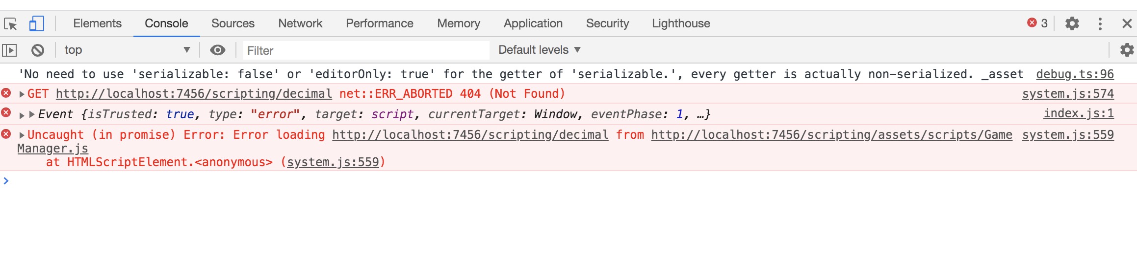Toggle the device toolbar icon
The width and height of the screenshot is (1137, 259).
36,23
